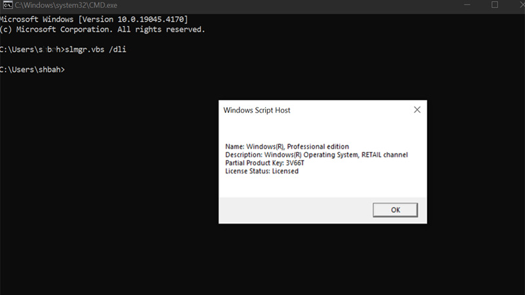The image size is (525, 295).
Task: Maximize the CMD.exe window
Action: [495, 5]
